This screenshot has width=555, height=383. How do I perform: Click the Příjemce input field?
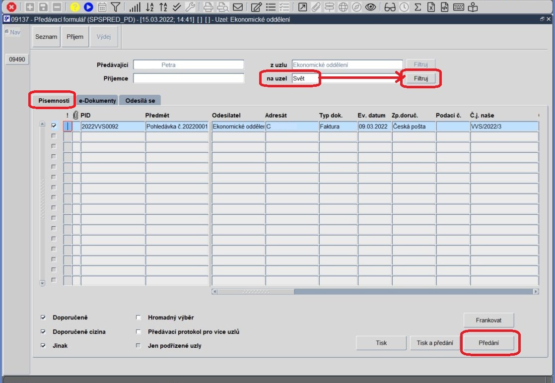click(x=188, y=78)
